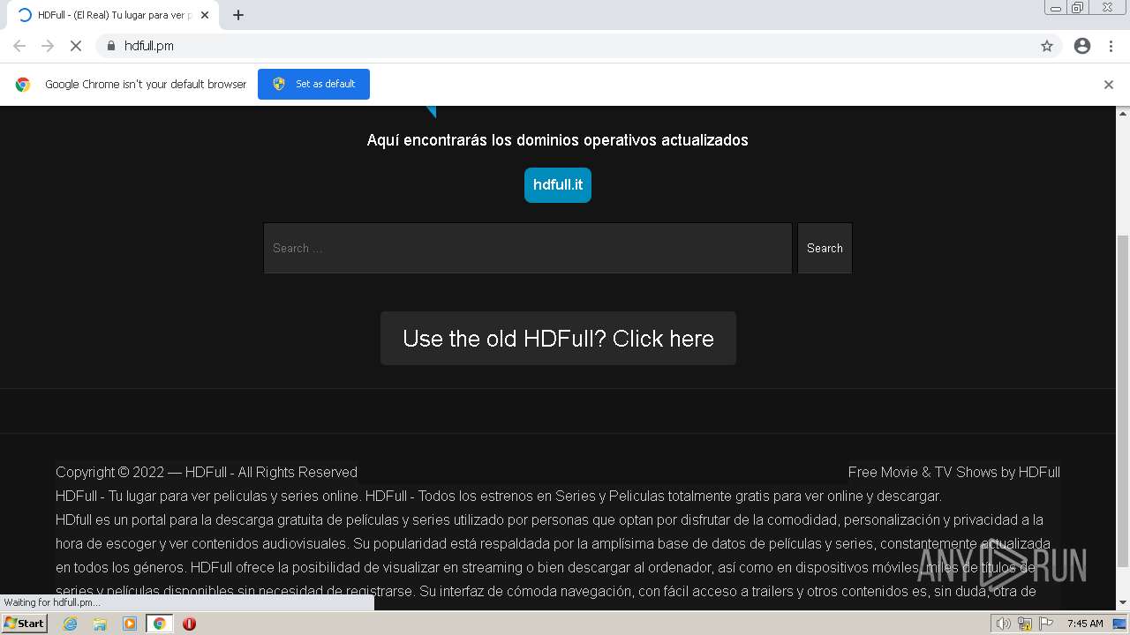Close the HDFull tab
Viewport: 1130px width, 635px height.
tap(205, 15)
